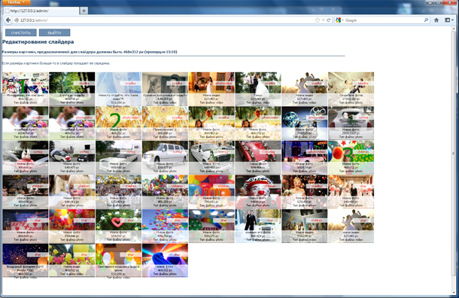This screenshot has width=459, height=298.
Task: Go back with the browser back arrow
Action: pos(8,20)
